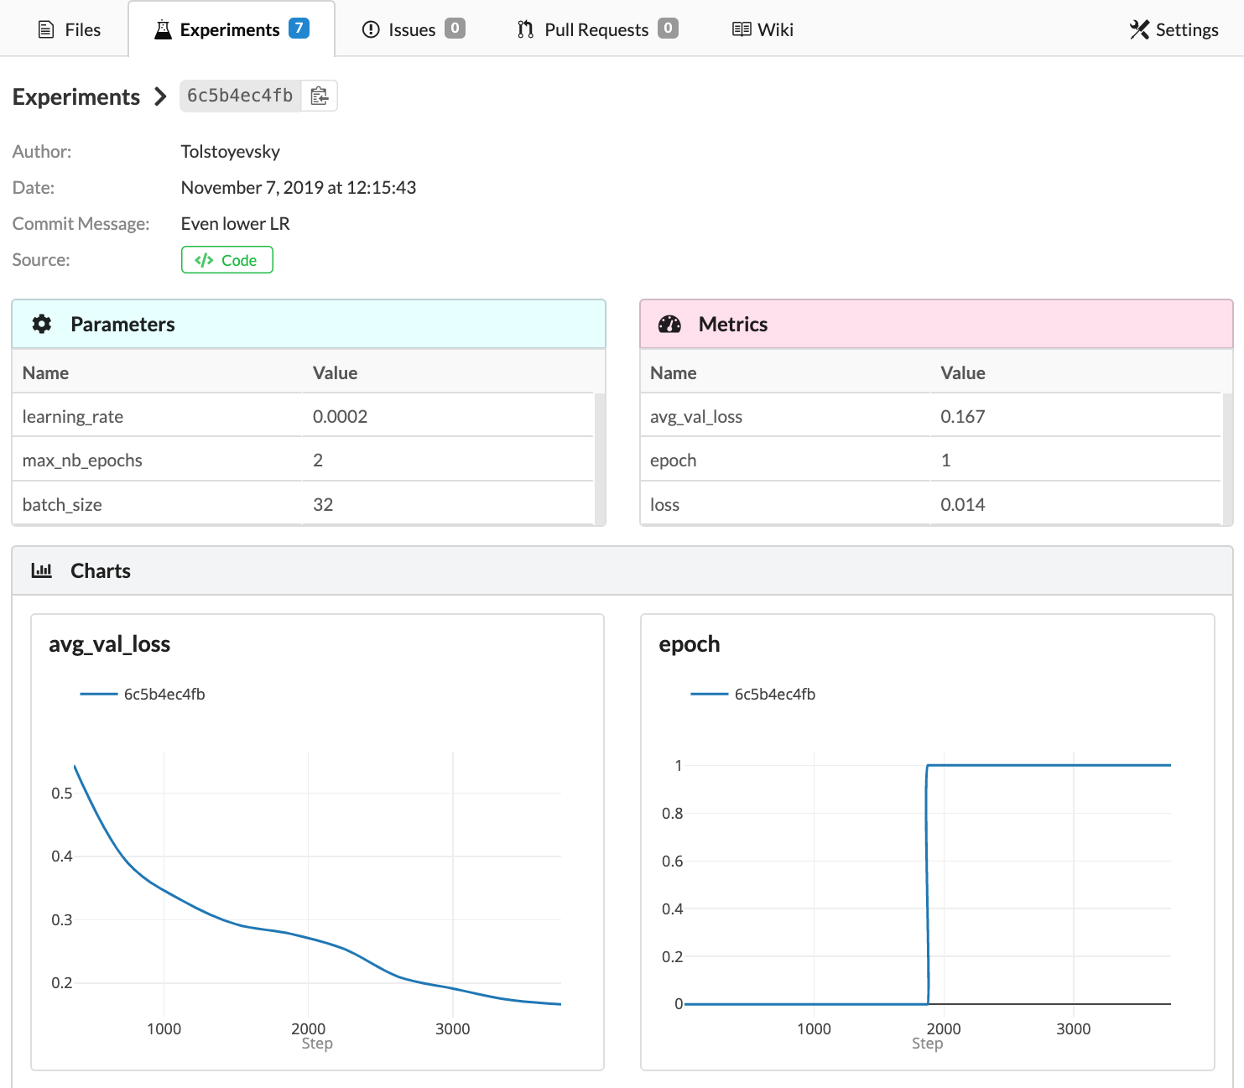Screen dimensions: 1244x1088
Task: Open the source Code button
Action: [x=226, y=260]
